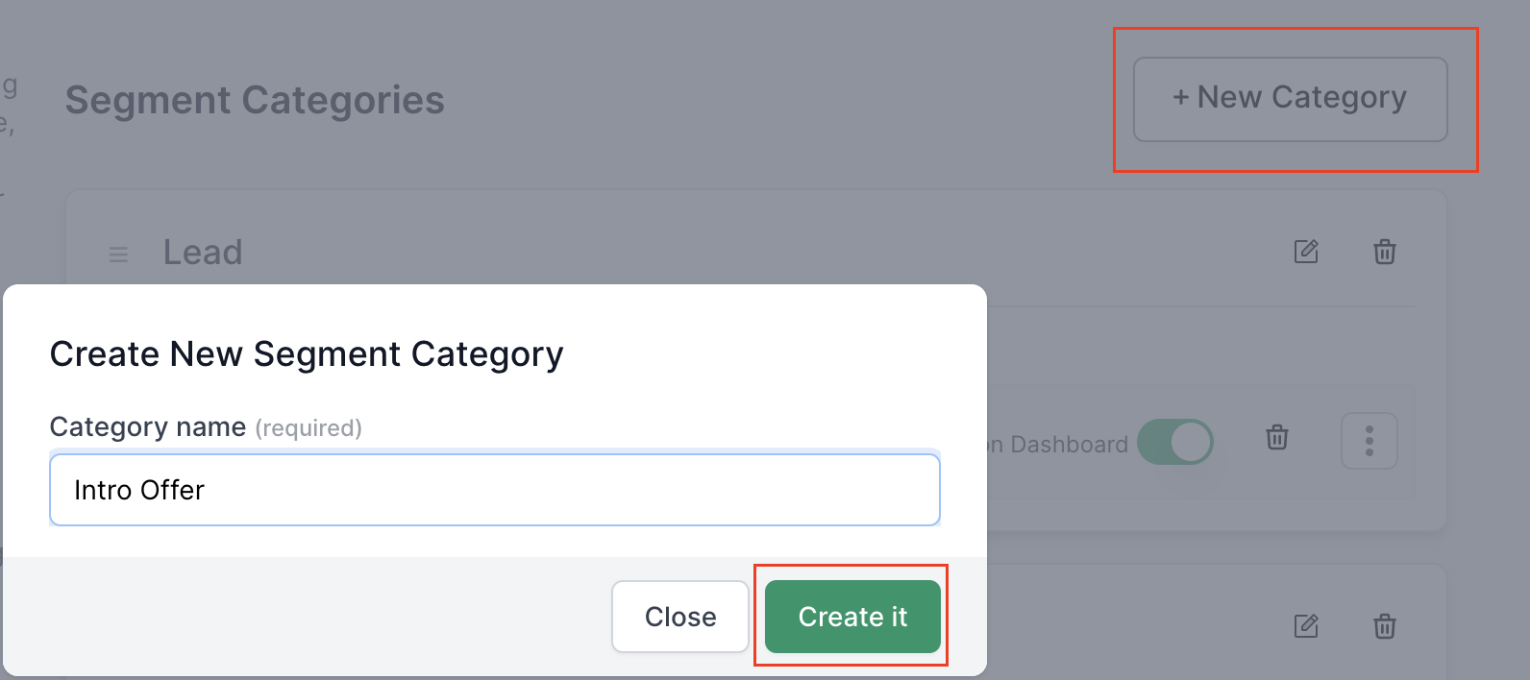Select the Lead category title
Viewport: 1530px width, 680px height.
[x=203, y=252]
